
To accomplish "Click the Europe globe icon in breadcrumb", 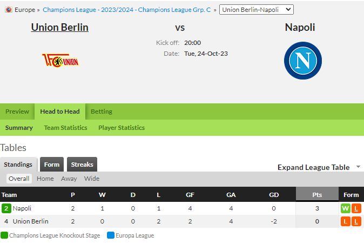I will [x=9, y=10].
